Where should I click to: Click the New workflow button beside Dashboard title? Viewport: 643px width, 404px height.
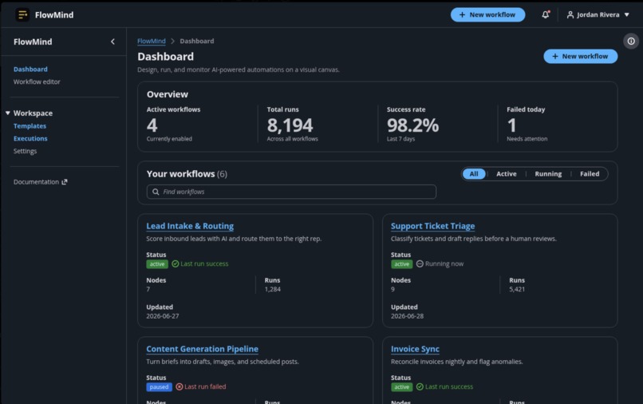click(580, 56)
